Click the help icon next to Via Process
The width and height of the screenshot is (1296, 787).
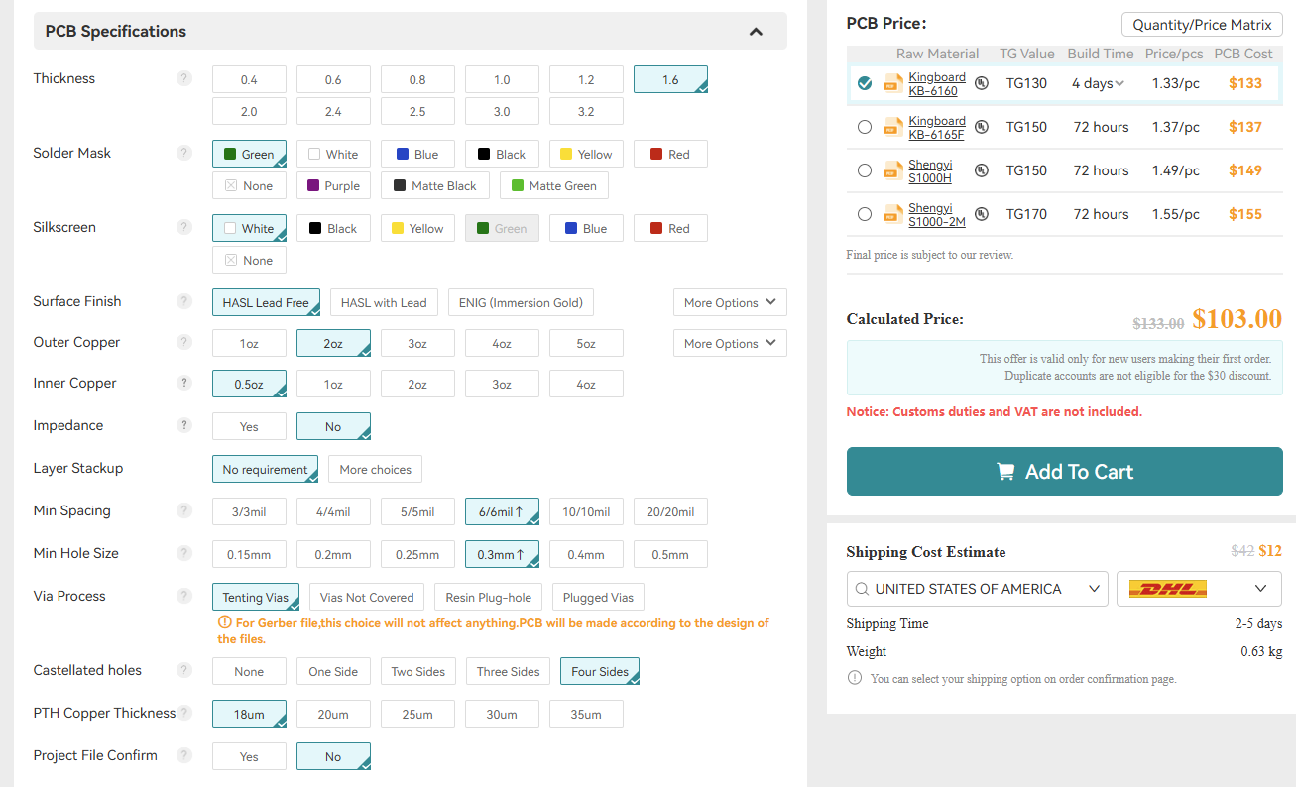[x=183, y=597]
